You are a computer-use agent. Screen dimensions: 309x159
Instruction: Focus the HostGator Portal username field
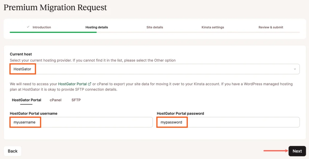[81, 122]
